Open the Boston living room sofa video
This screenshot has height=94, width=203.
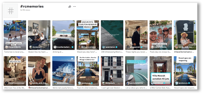(39, 35)
